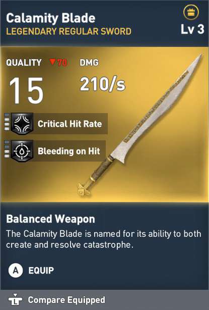Screen dimensions: 209x310
Task: Select the Bleeding on Hit droplet icon
Action: pos(22,151)
